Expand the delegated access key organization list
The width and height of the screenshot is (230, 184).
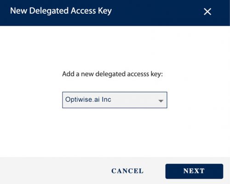pos(115,100)
